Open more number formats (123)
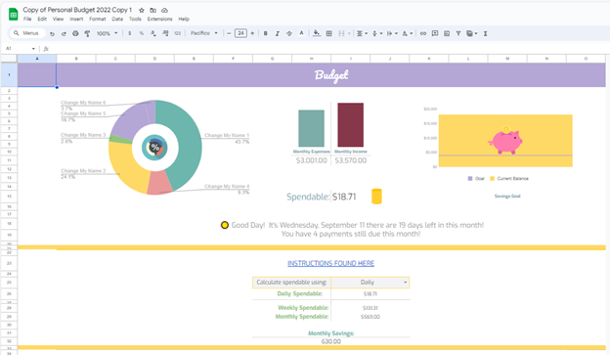Image resolution: width=610 pixels, height=355 pixels. coord(177,33)
